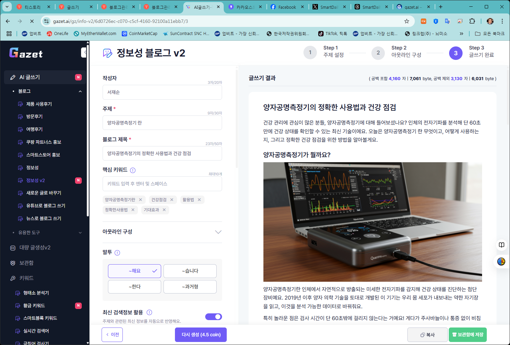Click the generated laptop device image

coord(372,222)
